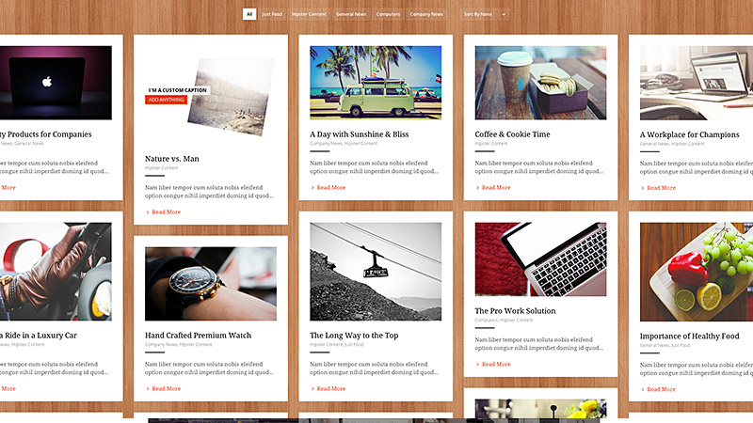Open The Pro Work Solution title
This screenshot has width=753, height=423.
pyautogui.click(x=515, y=311)
